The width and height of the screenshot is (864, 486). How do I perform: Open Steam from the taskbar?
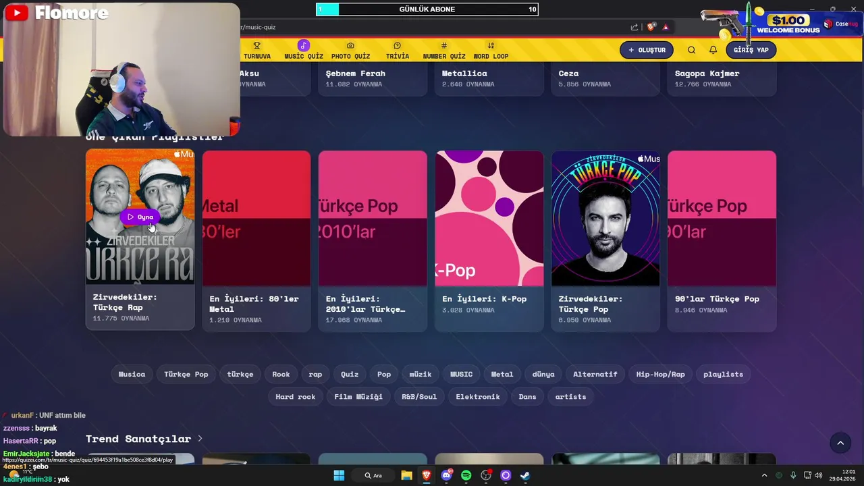525,475
